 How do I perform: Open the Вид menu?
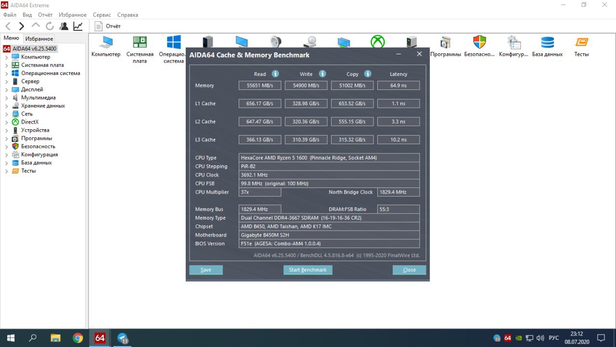coord(27,15)
